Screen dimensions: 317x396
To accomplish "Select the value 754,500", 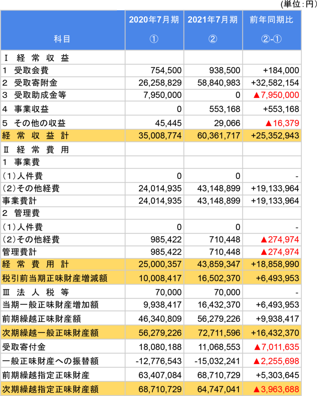I will (x=166, y=70).
